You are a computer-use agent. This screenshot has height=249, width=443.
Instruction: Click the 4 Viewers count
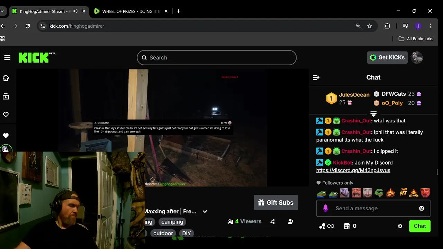point(245,222)
